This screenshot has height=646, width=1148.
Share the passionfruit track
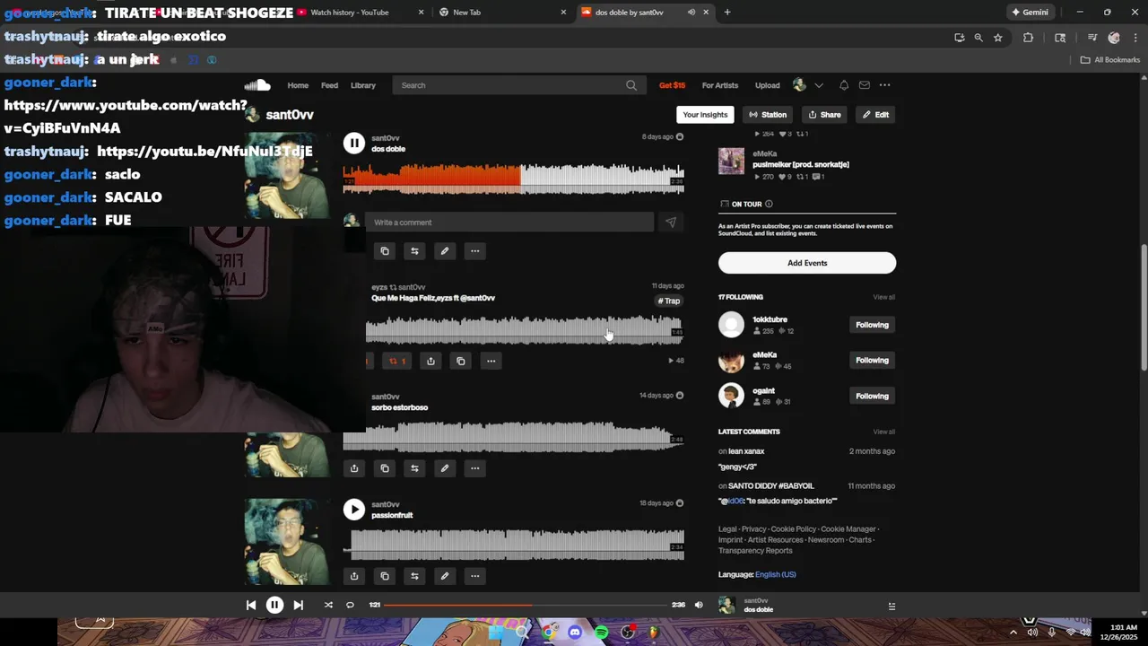[354, 576]
